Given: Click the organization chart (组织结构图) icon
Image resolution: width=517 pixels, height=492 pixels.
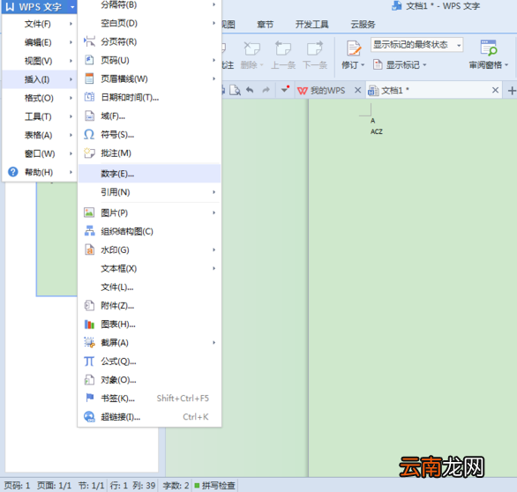Looking at the screenshot, I should click(x=89, y=231).
